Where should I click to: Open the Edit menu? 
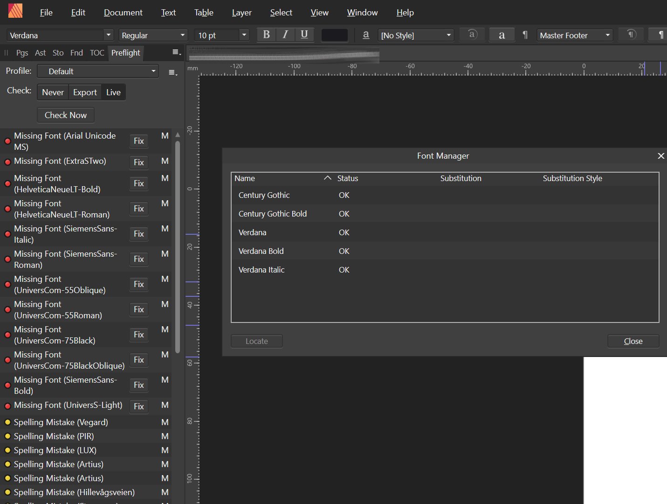(x=78, y=13)
